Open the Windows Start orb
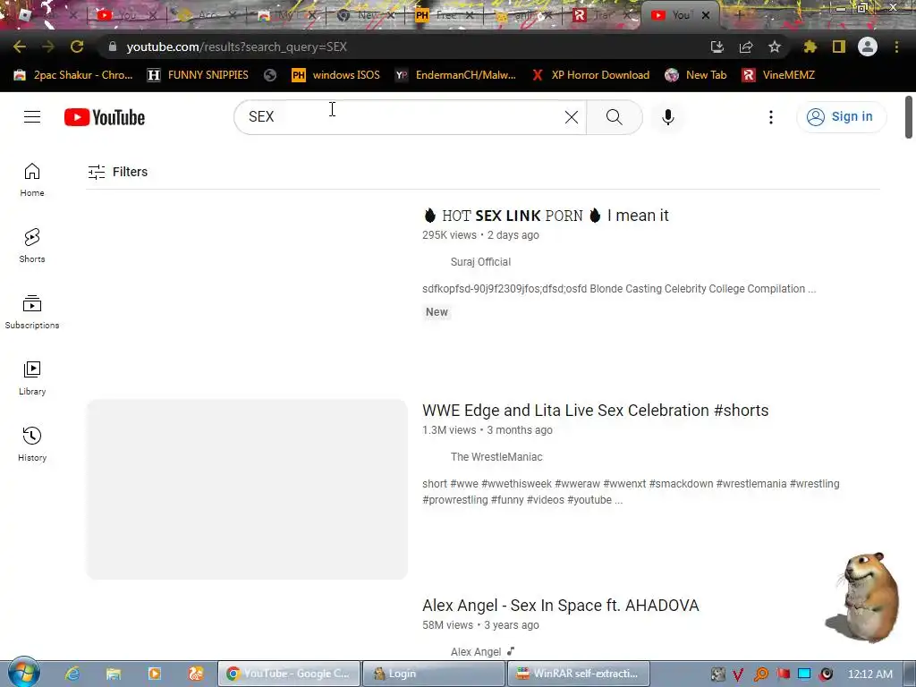 click(x=23, y=673)
